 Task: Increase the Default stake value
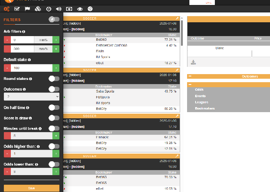point(56,68)
